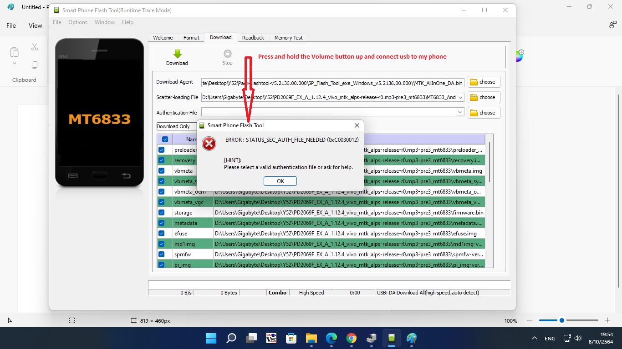The width and height of the screenshot is (622, 349).
Task: Open File Explorer from the taskbar
Action: (x=311, y=338)
